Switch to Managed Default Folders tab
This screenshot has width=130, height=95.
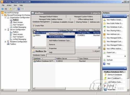point(49,17)
